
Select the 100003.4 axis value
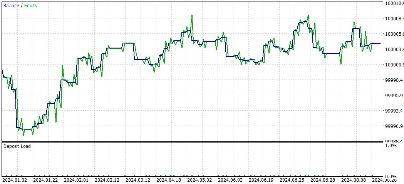[x=394, y=49]
